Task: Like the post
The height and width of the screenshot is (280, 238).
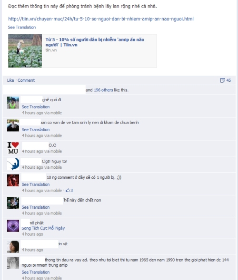Action: click(x=10, y=80)
